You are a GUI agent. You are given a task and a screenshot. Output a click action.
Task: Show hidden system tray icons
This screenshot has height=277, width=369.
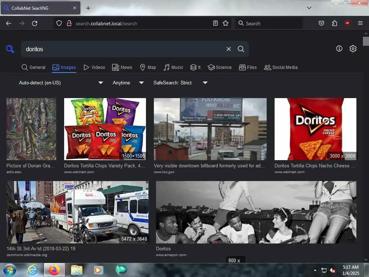pos(315,270)
